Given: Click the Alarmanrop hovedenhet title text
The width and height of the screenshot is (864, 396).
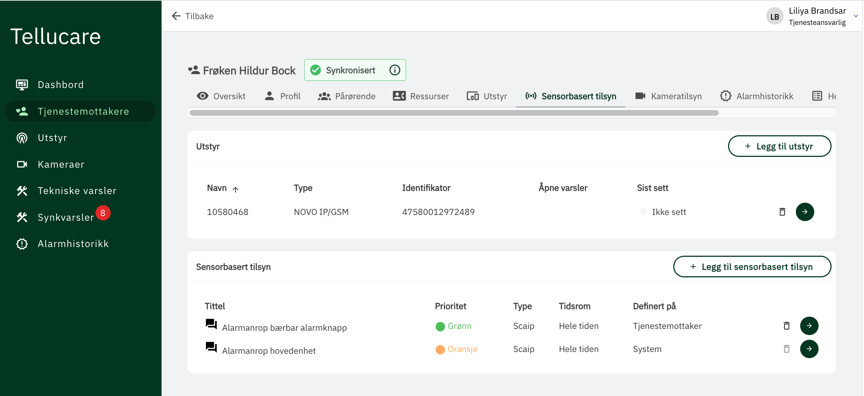Looking at the screenshot, I should (x=269, y=351).
